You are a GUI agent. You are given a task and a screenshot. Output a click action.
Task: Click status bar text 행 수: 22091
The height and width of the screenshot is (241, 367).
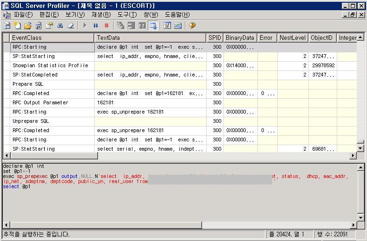[332, 234]
